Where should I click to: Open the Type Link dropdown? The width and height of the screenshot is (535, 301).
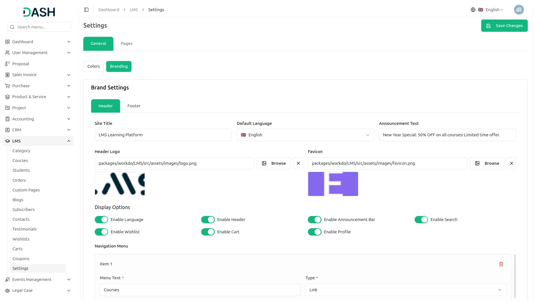405,290
